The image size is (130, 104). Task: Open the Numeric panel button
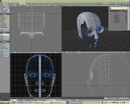(44, 100)
